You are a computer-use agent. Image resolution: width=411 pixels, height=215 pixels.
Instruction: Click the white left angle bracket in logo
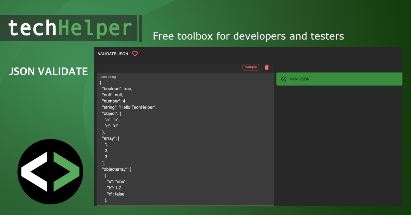(35, 171)
